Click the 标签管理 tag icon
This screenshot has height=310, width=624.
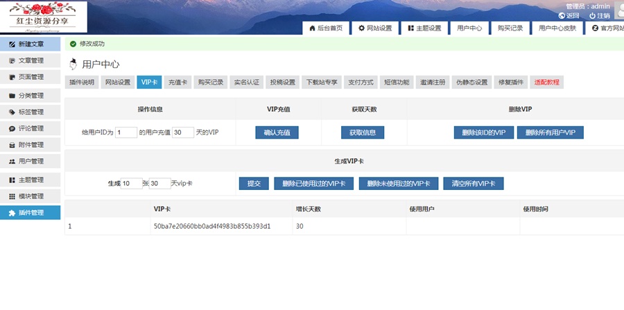pyautogui.click(x=12, y=112)
